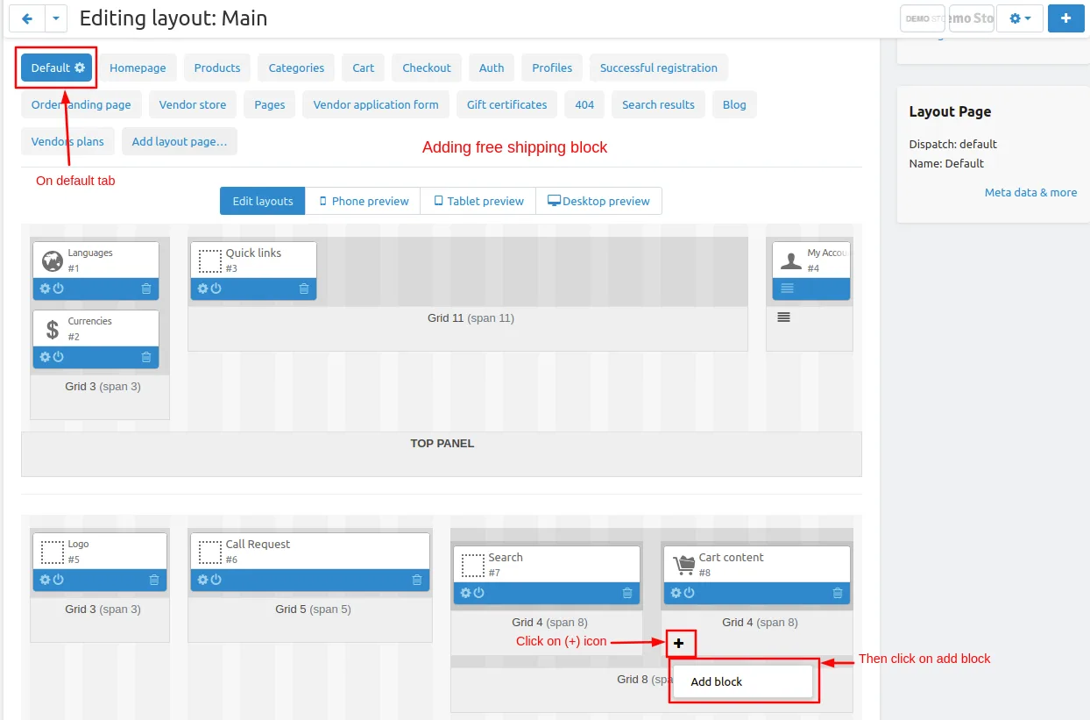Toggle power for Languages block
The image size is (1090, 720).
[x=58, y=289]
